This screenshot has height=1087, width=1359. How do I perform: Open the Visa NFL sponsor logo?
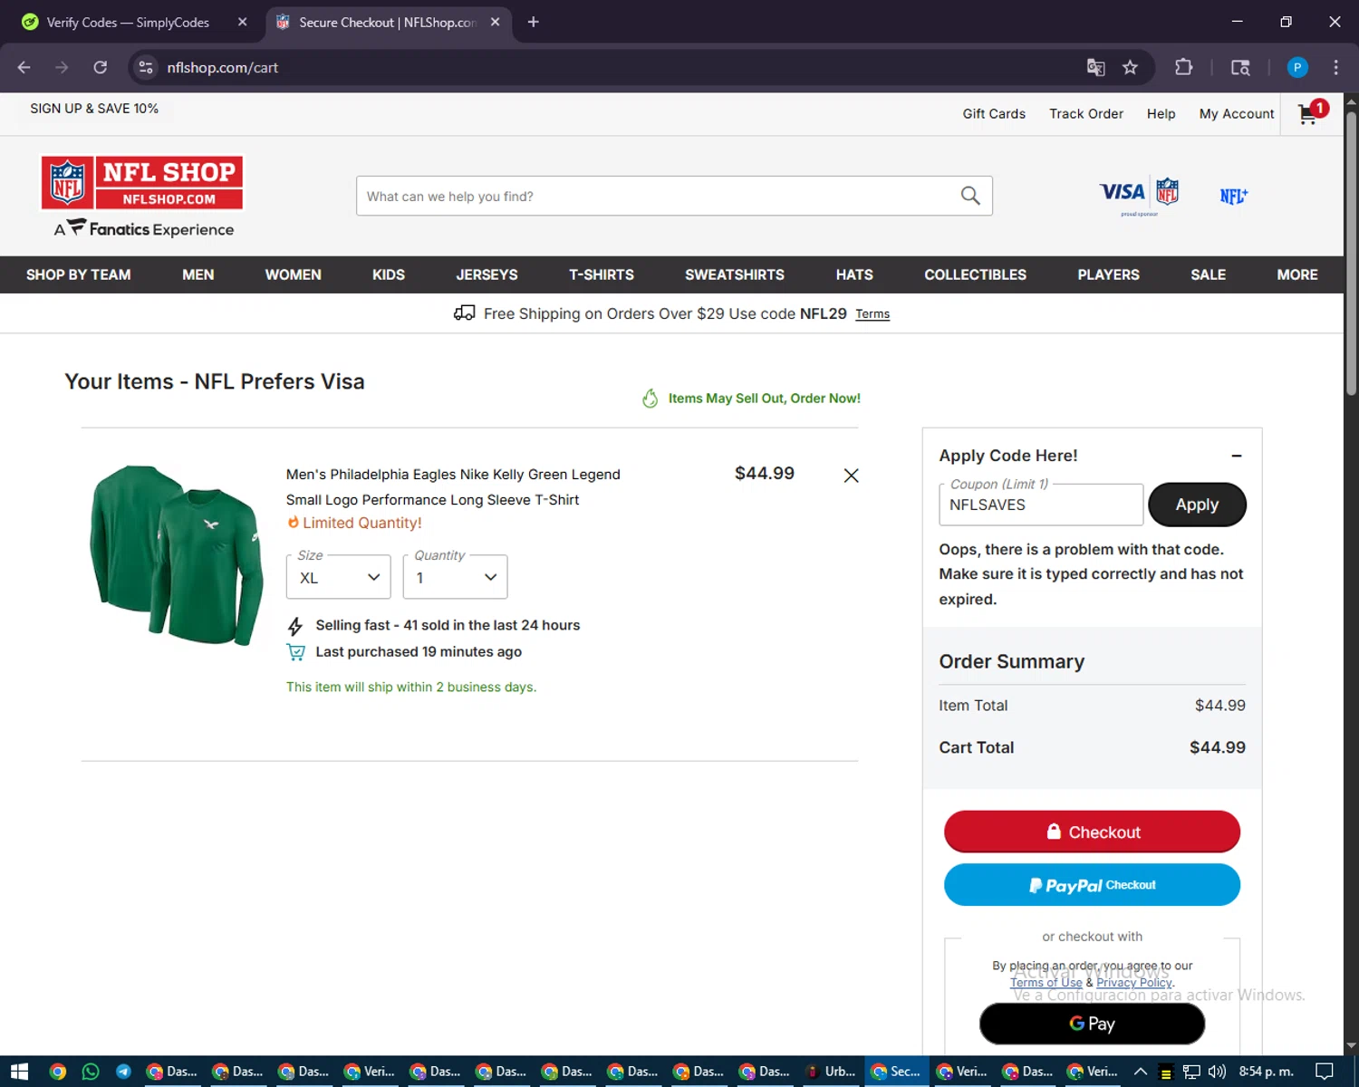(1139, 195)
